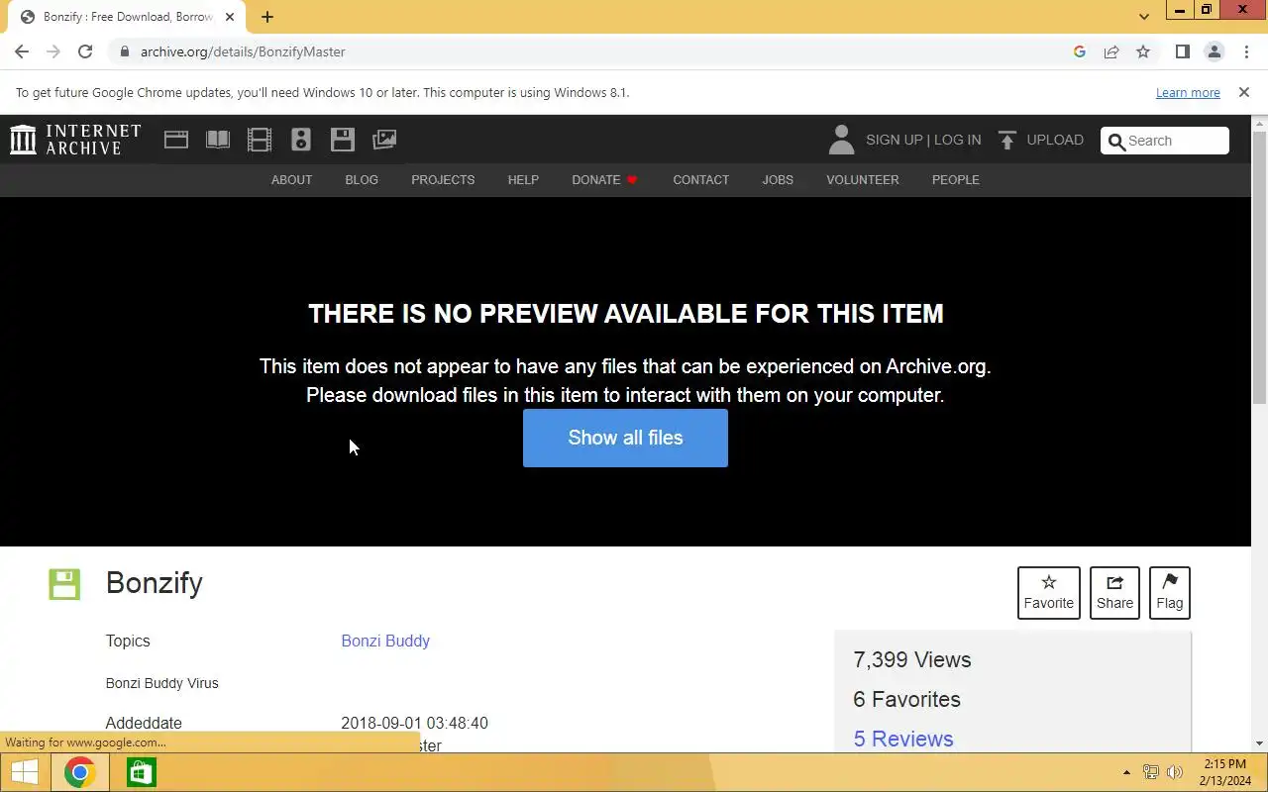Click the network icon in system tray
The image size is (1268, 792).
pyautogui.click(x=1151, y=772)
